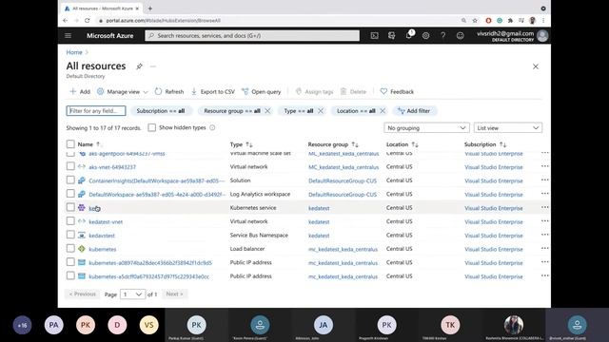Open a new browser tab
The image size is (609, 342).
click(x=150, y=9)
